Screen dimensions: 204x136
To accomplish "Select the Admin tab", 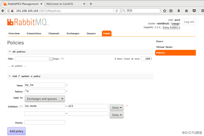I will [x=107, y=33].
